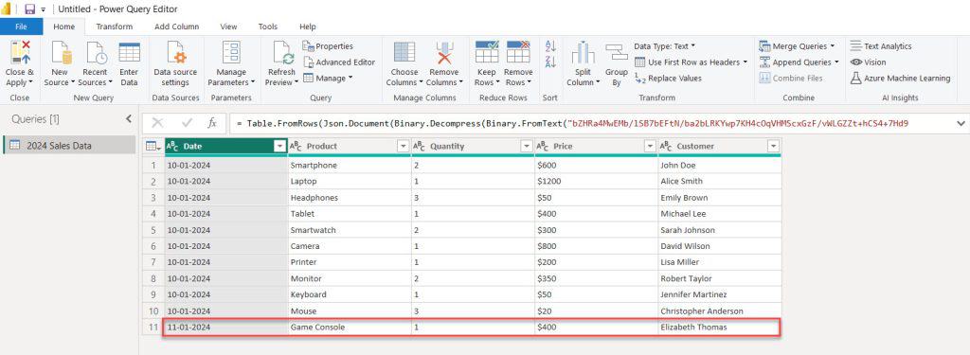The height and width of the screenshot is (355, 970).
Task: Select the 11-01-2024 date cell
Action: [x=226, y=328]
